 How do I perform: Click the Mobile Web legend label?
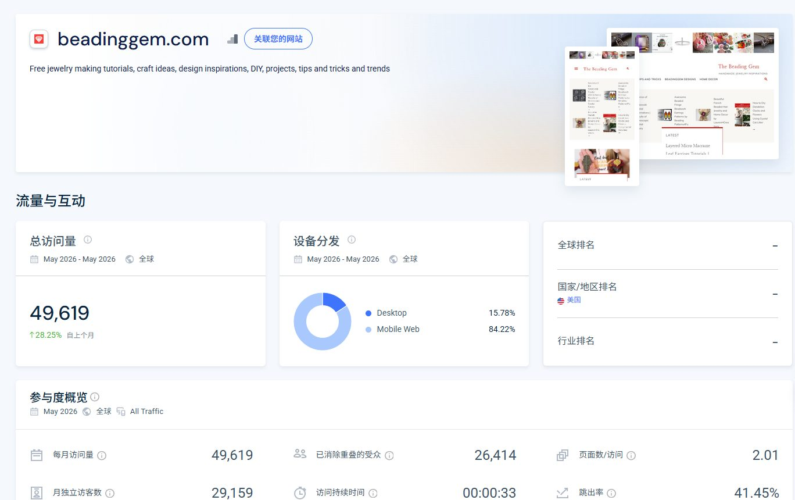point(398,329)
